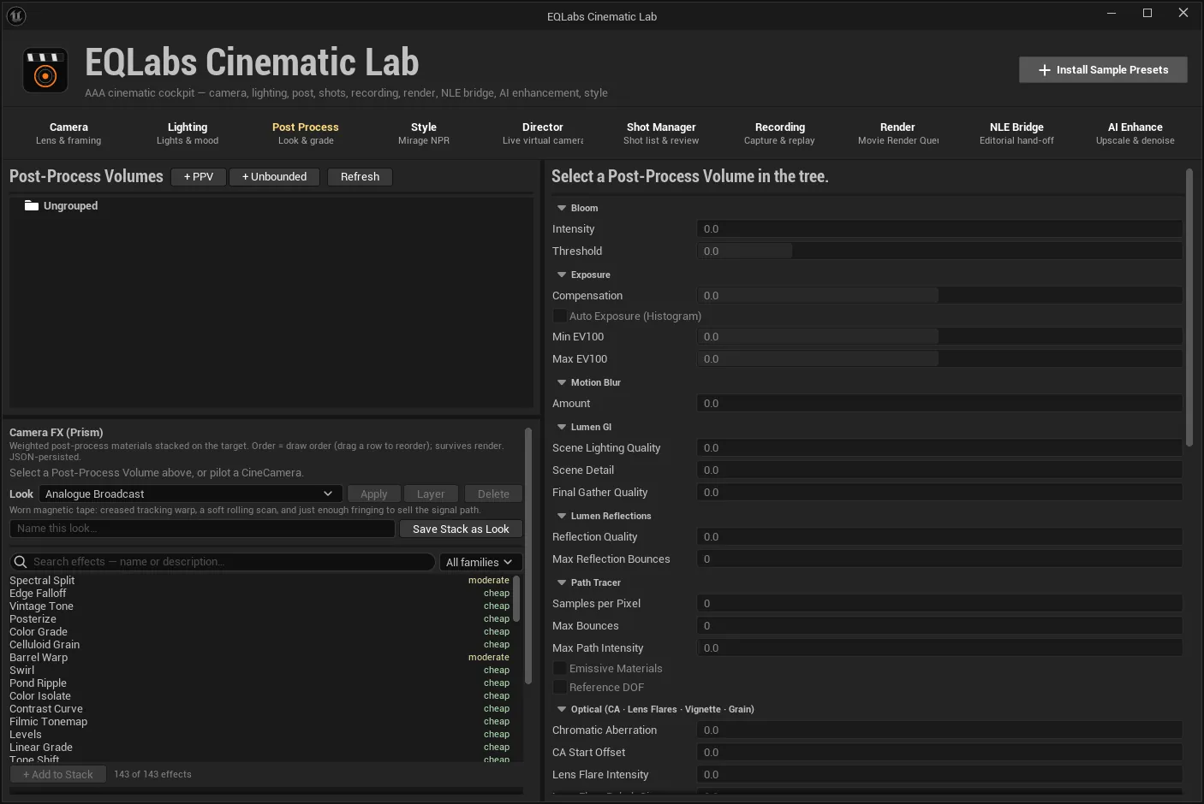
Task: Enable the Reference DOF checkbox
Action: [x=560, y=687]
